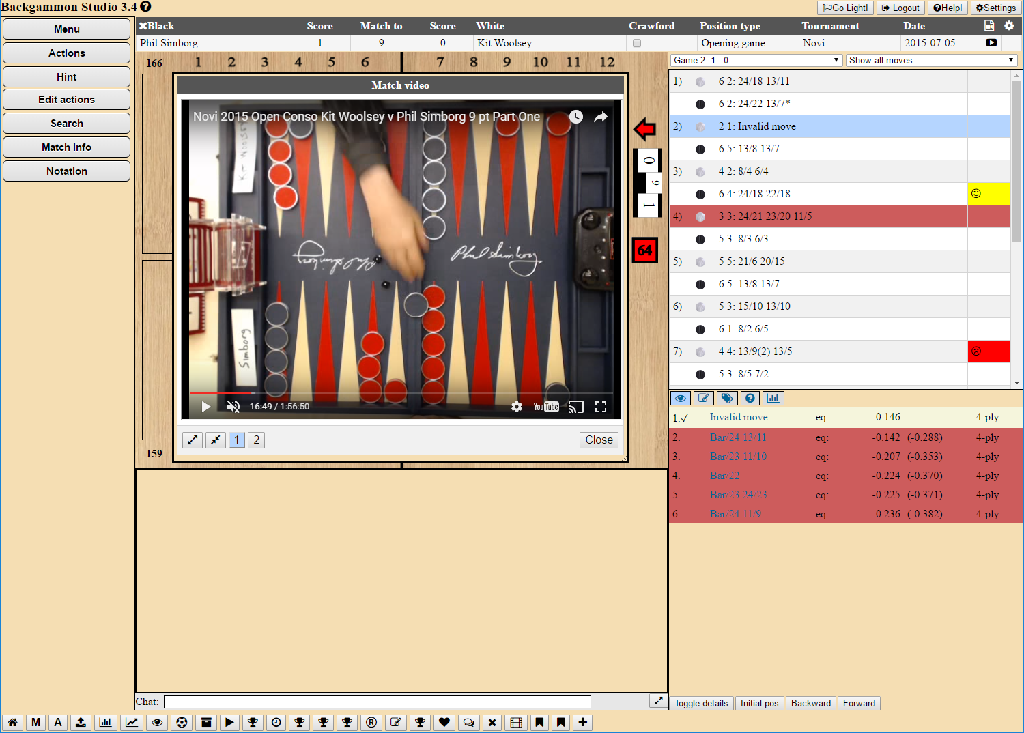Click the home icon in bottom toolbar
Screen dimensions: 1024x733
[12, 722]
